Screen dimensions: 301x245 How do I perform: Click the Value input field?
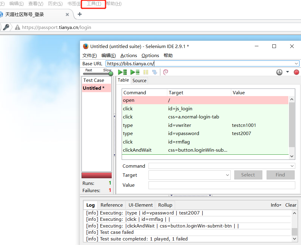click(x=222, y=185)
